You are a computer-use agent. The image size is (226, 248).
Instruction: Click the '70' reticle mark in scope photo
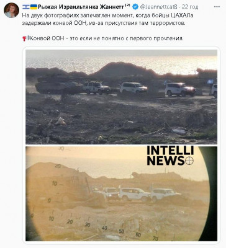click(x=155, y=238)
